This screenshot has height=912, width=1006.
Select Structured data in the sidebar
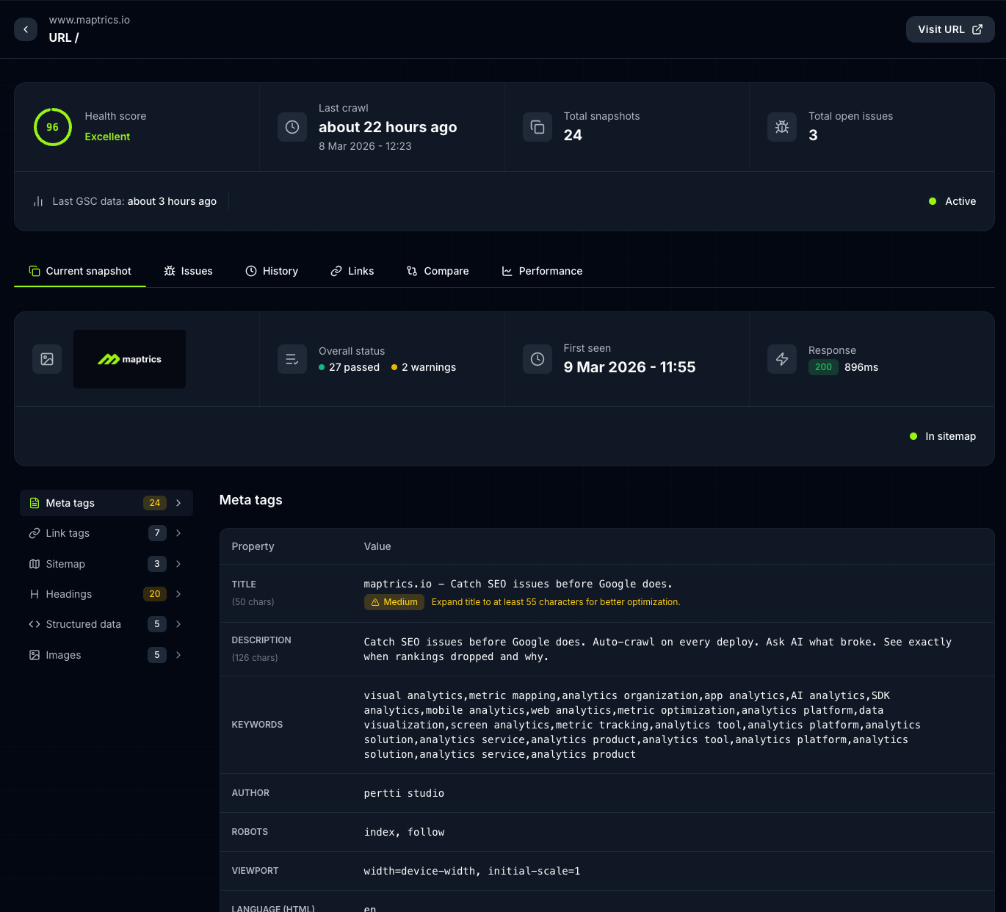tap(106, 624)
